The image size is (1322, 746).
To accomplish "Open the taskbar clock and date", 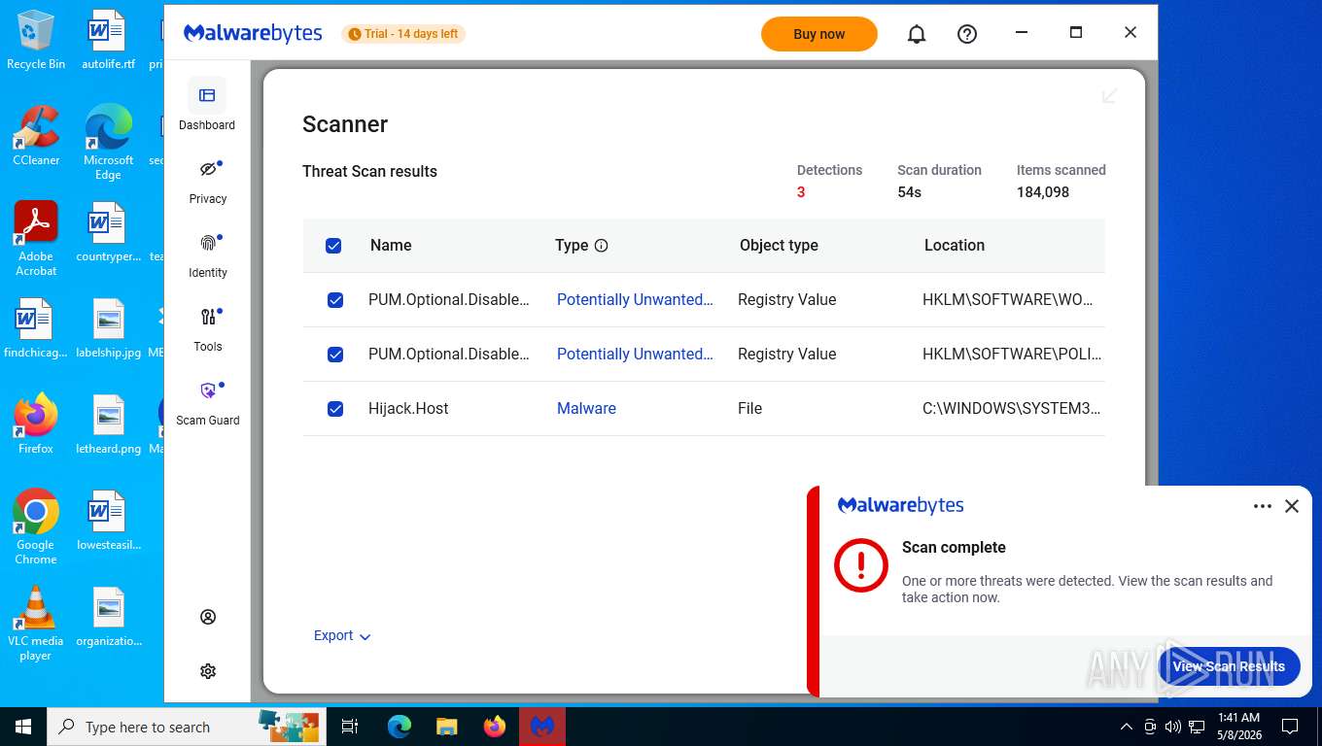I will (x=1238, y=726).
